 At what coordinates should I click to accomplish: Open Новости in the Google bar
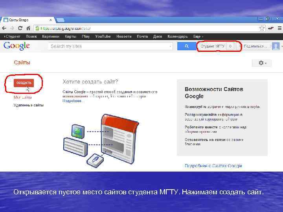124,37
